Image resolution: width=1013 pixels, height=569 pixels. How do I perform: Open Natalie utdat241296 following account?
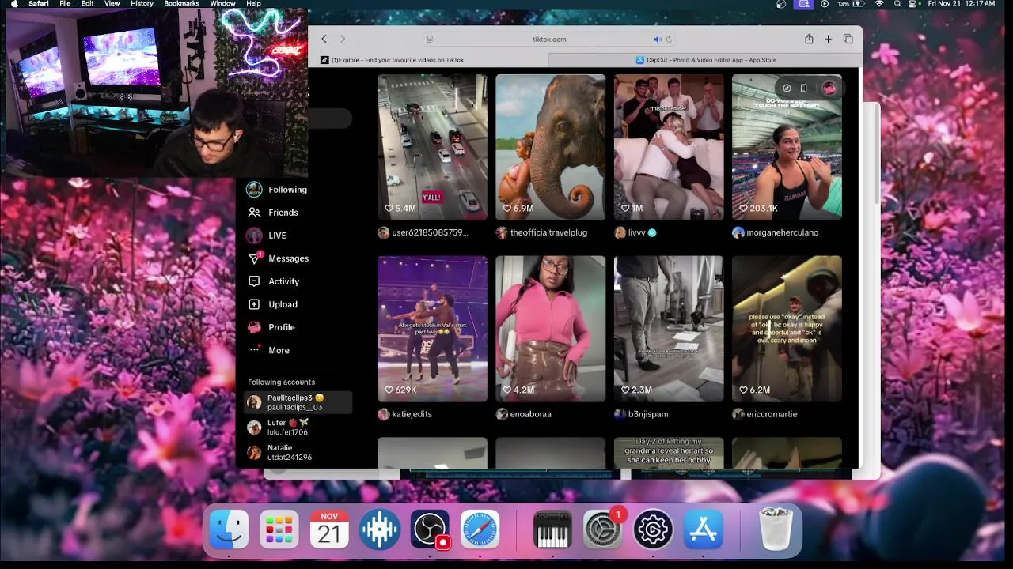point(298,452)
